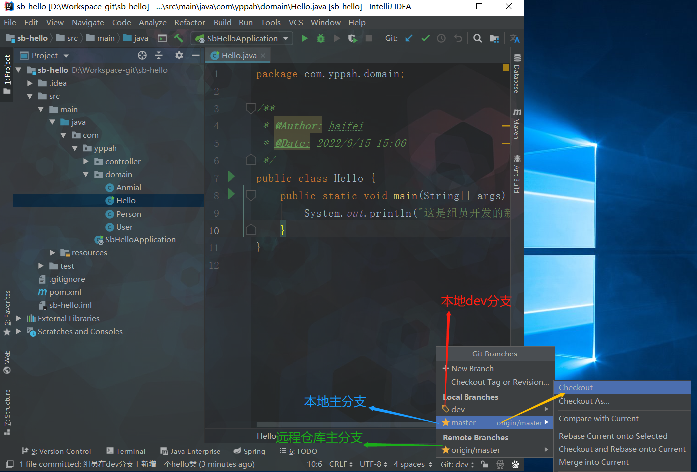The image size is (697, 472).
Task: Start debugging with the bug icon
Action: (x=321, y=38)
